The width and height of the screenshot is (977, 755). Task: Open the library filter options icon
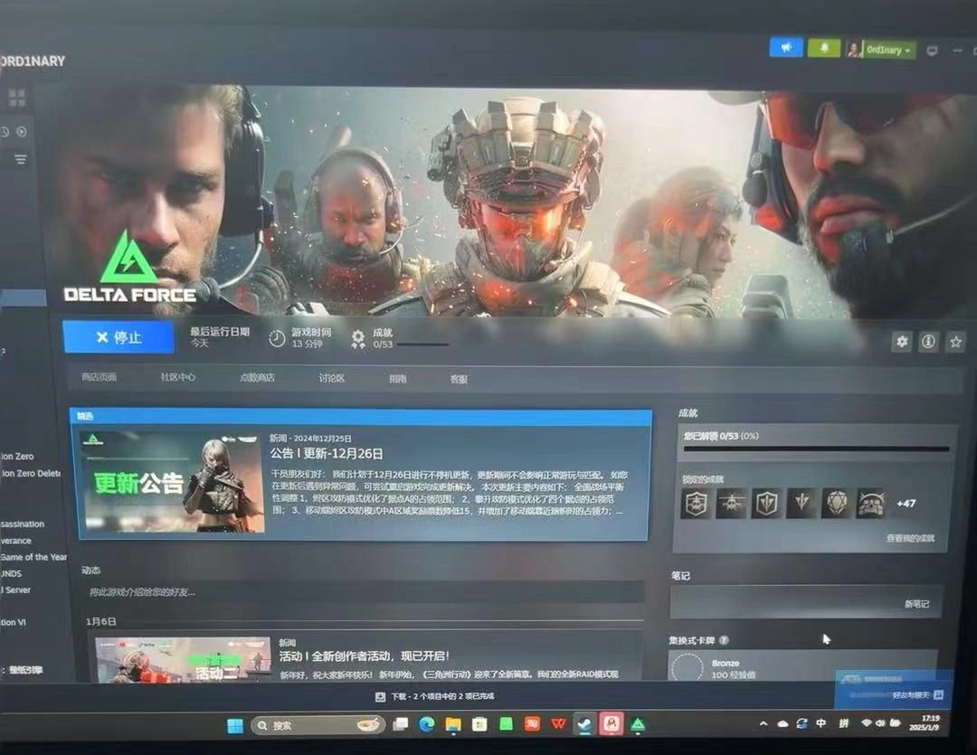pos(21,160)
